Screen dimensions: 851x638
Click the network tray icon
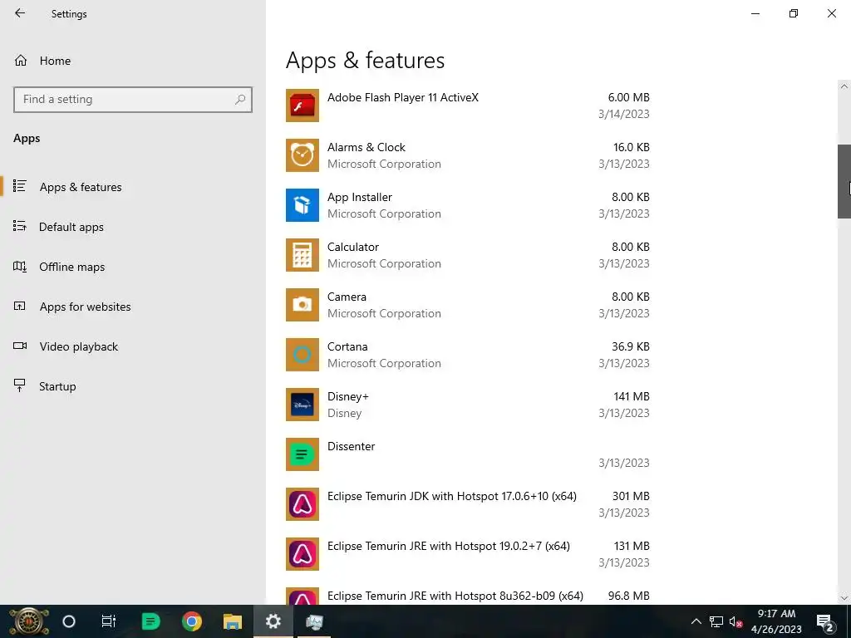click(716, 621)
